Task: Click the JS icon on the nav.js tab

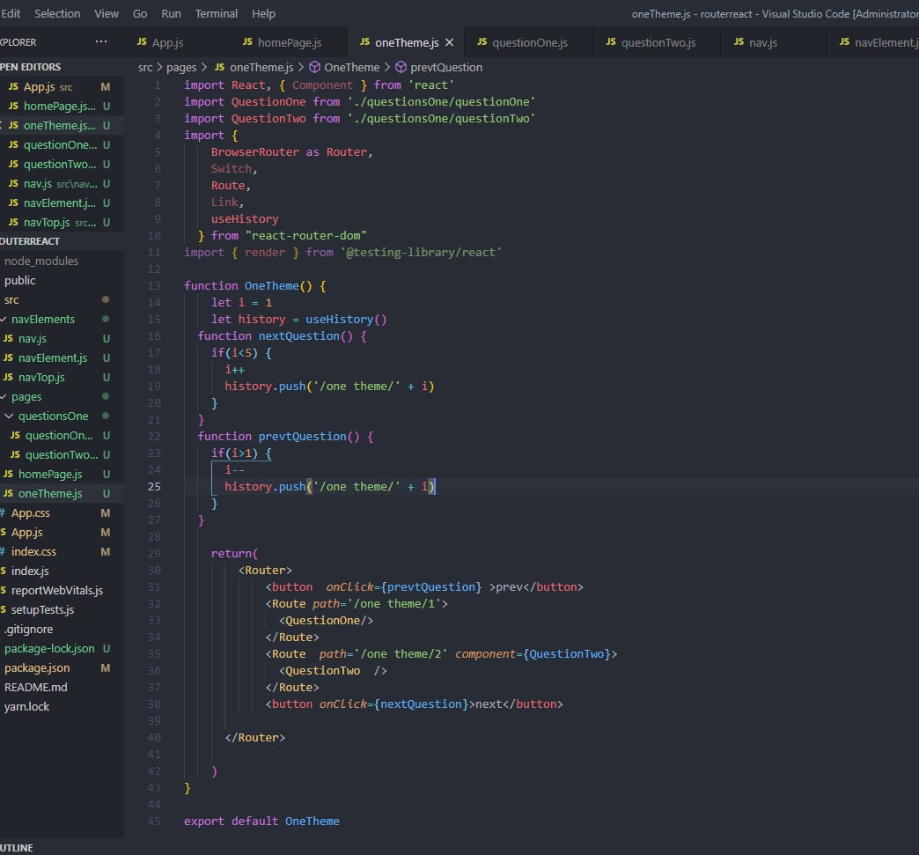Action: tap(738, 41)
